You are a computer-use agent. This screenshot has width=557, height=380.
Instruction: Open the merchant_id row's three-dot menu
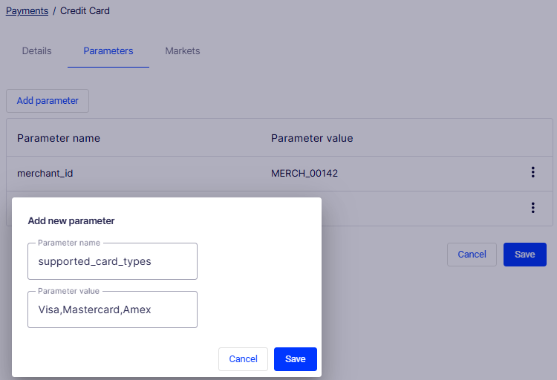pyautogui.click(x=532, y=172)
